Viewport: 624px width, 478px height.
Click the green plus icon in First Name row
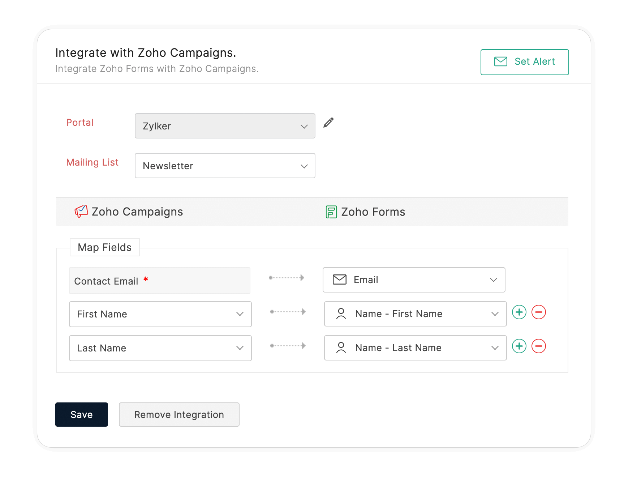click(519, 312)
